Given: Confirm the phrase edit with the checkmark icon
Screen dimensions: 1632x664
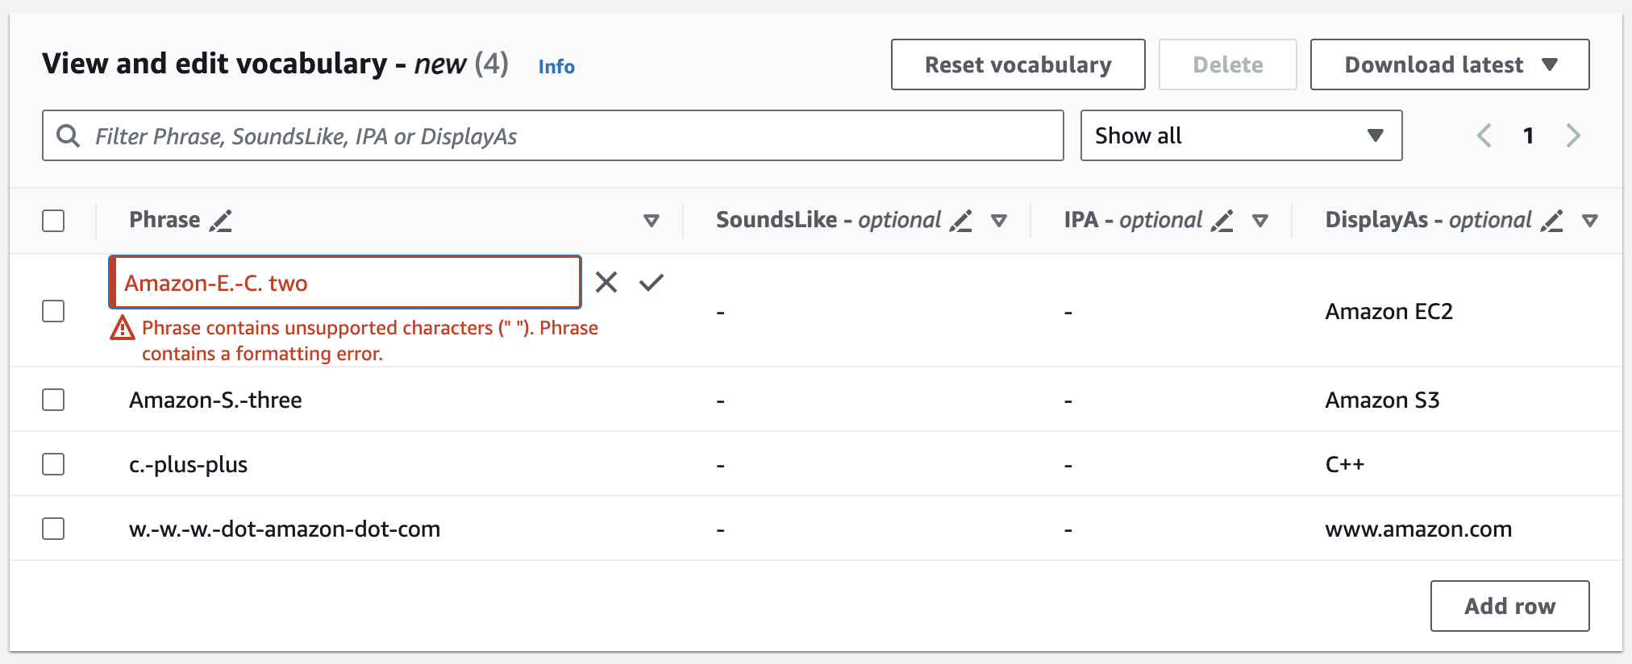Looking at the screenshot, I should click(651, 283).
